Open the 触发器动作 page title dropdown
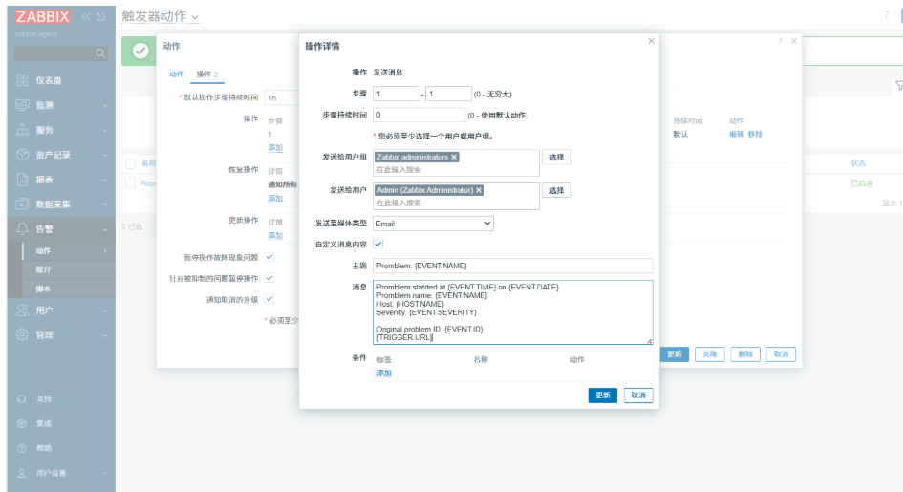The image size is (903, 492). coord(160,16)
